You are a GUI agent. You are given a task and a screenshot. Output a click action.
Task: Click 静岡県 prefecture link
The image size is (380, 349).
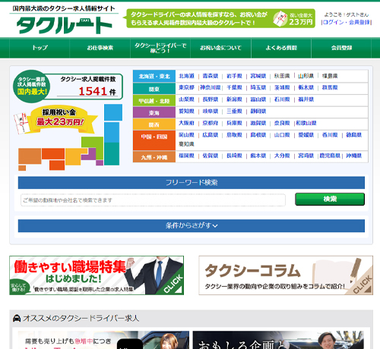pyautogui.click(x=258, y=112)
